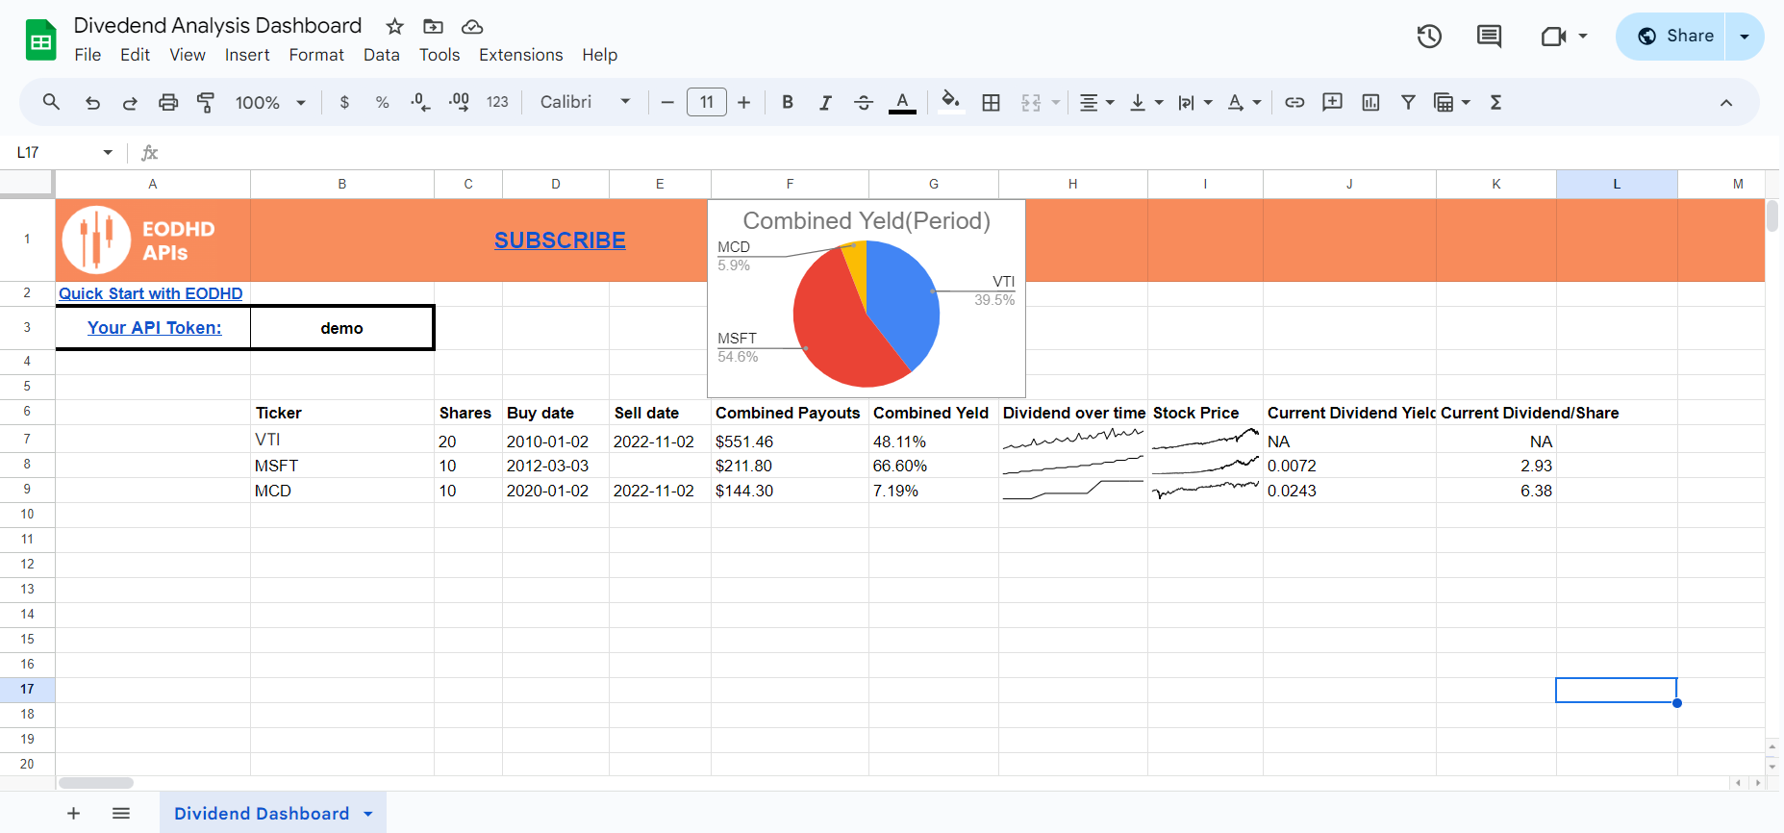Open the name box dropdown arrow
Viewport: 1784px width, 833px height.
(108, 152)
